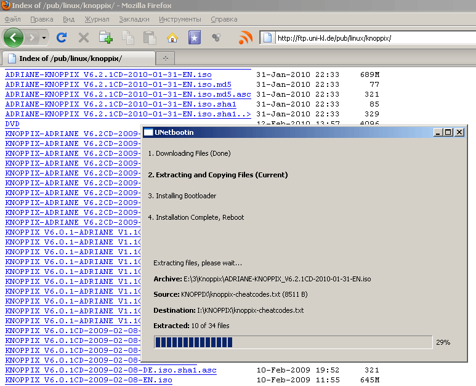The height and width of the screenshot is (386, 476).
Task: Click the '10-Feb-2009 19:52' date entry
Action: tap(299, 370)
